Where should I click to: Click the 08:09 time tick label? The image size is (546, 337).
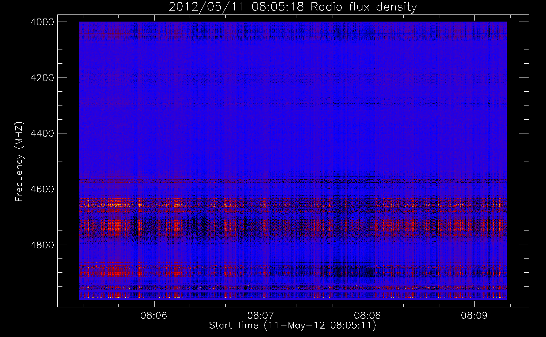[474, 316]
